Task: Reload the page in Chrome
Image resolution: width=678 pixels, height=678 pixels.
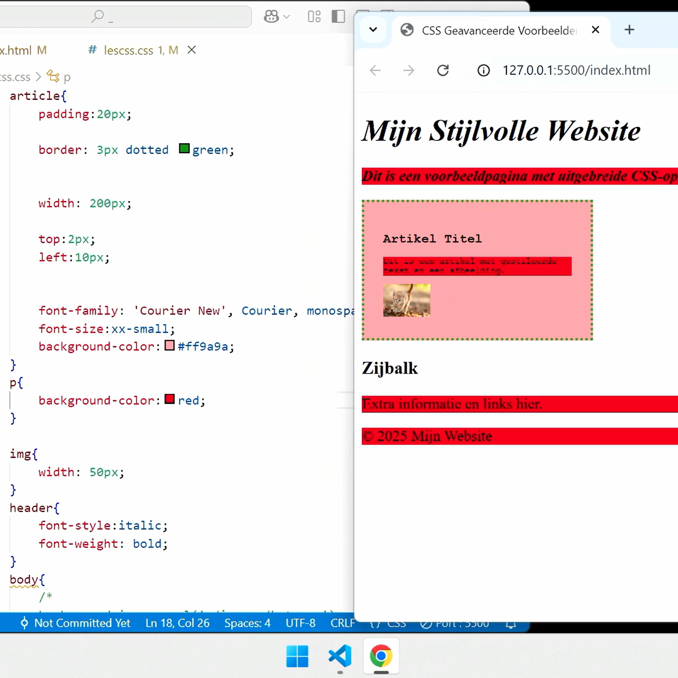Action: click(x=443, y=71)
